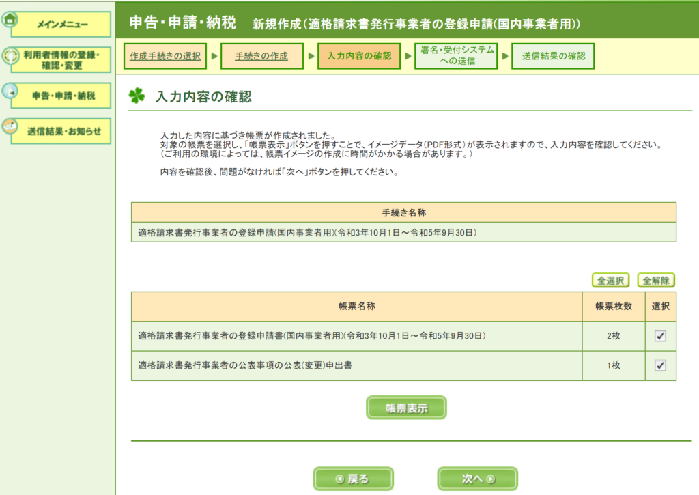Click the house icon beside メインメニュー

[x=10, y=20]
